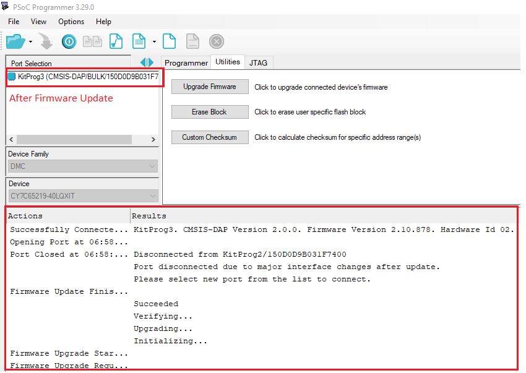The image size is (526, 373).
Task: Click the "Verifying..." result line
Action: [163, 317]
